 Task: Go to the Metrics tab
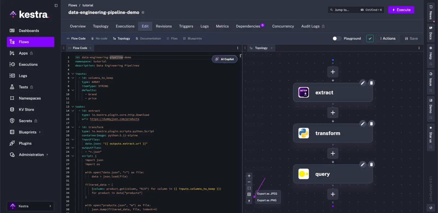[222, 26]
